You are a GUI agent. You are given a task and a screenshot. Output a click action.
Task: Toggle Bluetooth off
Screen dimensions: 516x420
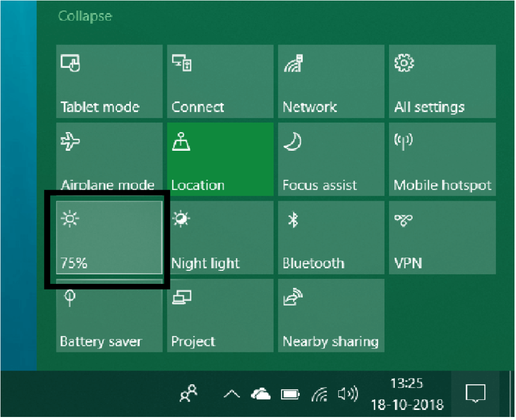[331, 237]
